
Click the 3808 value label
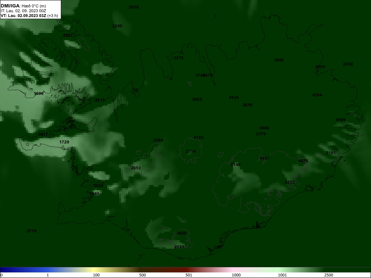181,233
